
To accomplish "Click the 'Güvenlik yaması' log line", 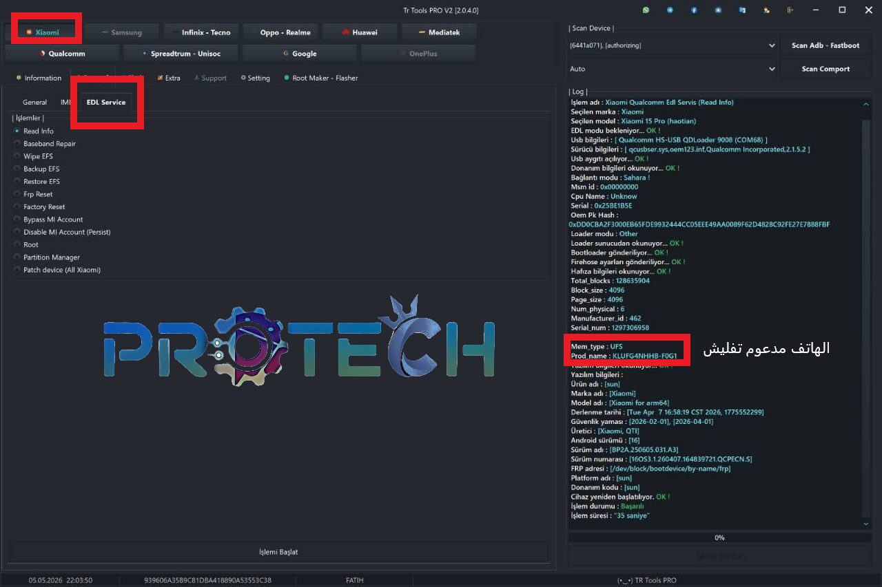I will coord(642,422).
